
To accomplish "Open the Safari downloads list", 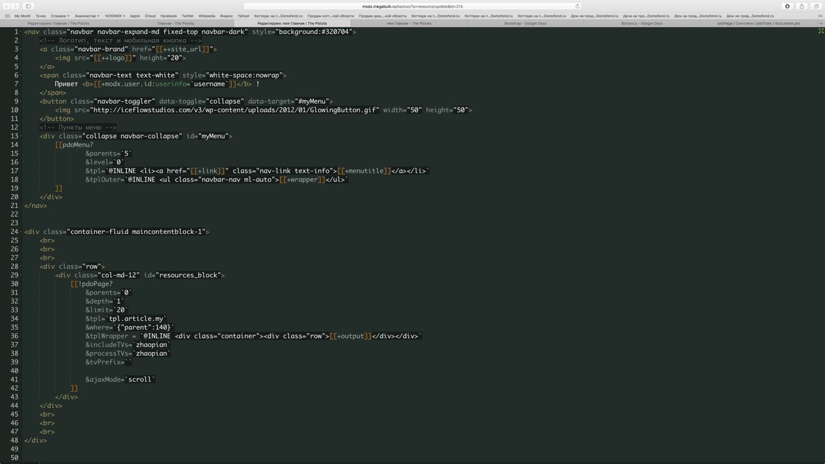I will click(x=788, y=6).
